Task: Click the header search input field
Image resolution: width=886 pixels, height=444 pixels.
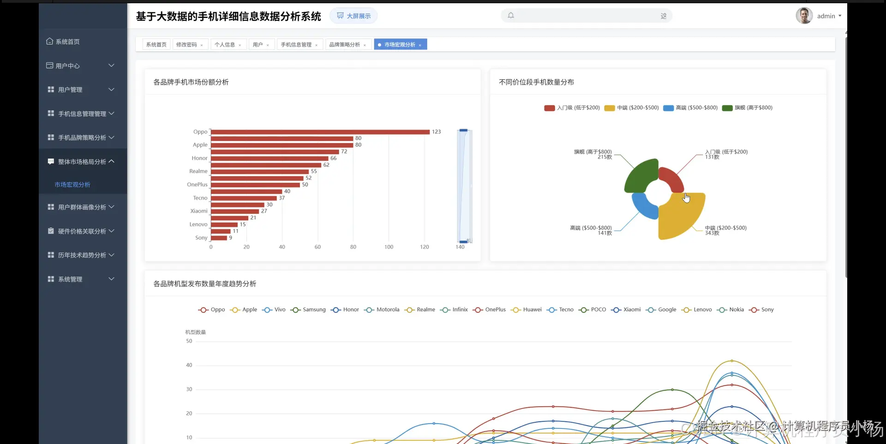Action: (x=587, y=16)
